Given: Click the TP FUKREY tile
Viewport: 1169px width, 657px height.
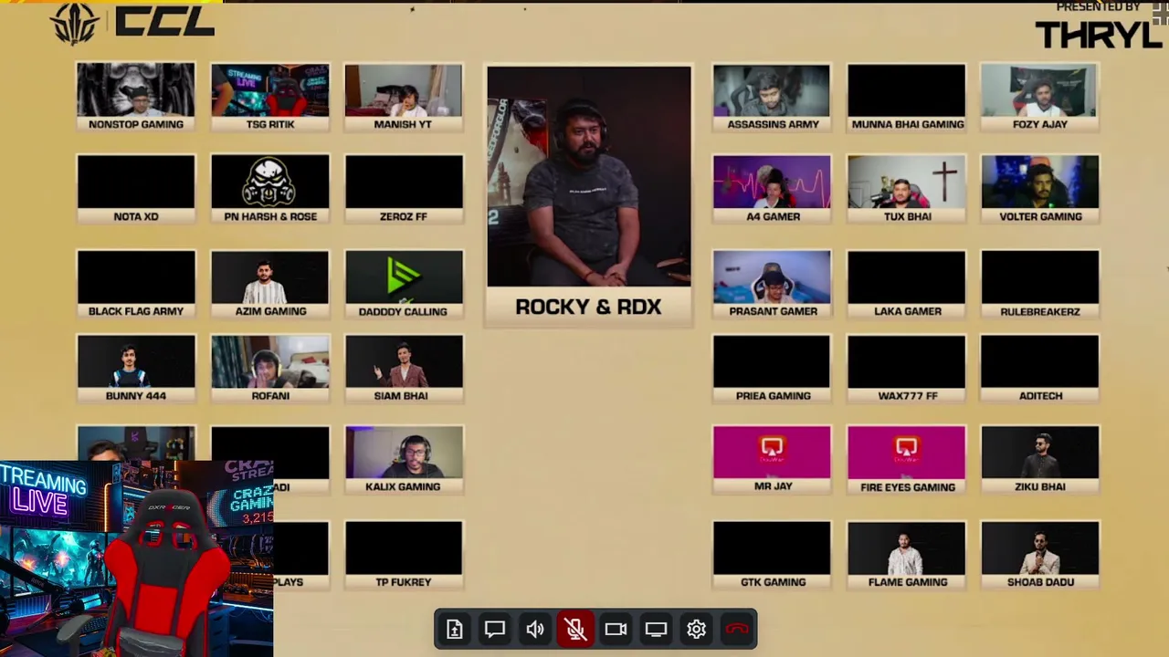Looking at the screenshot, I should pyautogui.click(x=404, y=555).
